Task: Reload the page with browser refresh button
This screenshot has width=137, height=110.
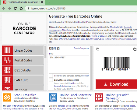Action: (x=15, y=8)
